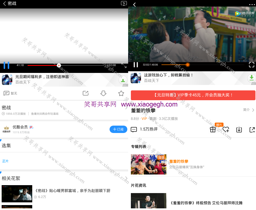Image resolution: width=256 pixels, height=210 pixels.
Task: Select the 正片 episode tab
Action: [x=5, y=161]
